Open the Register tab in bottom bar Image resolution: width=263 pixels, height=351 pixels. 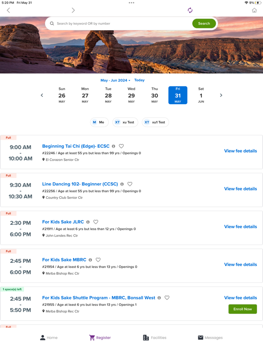pyautogui.click(x=100, y=338)
